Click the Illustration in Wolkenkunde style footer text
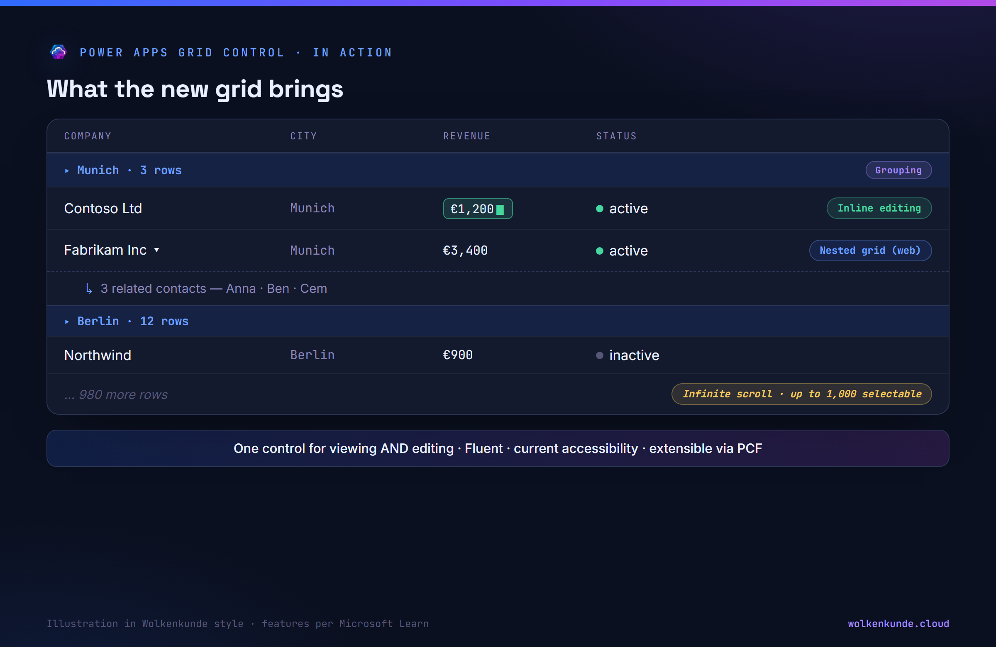 pyautogui.click(x=238, y=624)
